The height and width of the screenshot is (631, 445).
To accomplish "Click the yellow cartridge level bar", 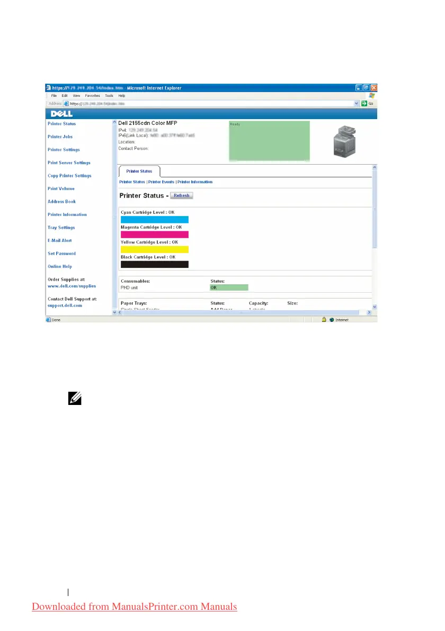I will [155, 249].
